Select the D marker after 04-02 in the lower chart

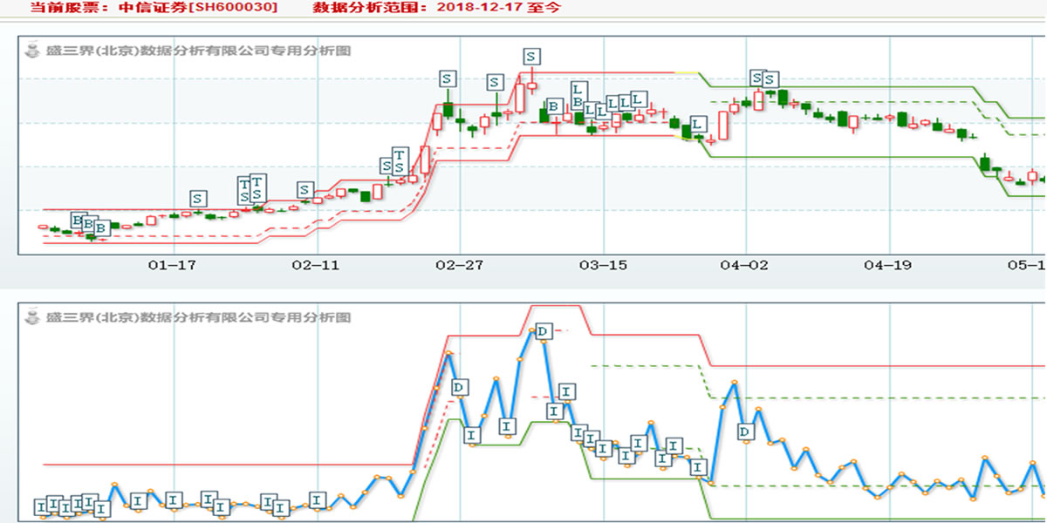pyautogui.click(x=745, y=431)
